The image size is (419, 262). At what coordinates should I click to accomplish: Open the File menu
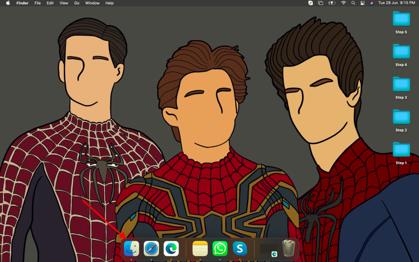click(x=38, y=3)
